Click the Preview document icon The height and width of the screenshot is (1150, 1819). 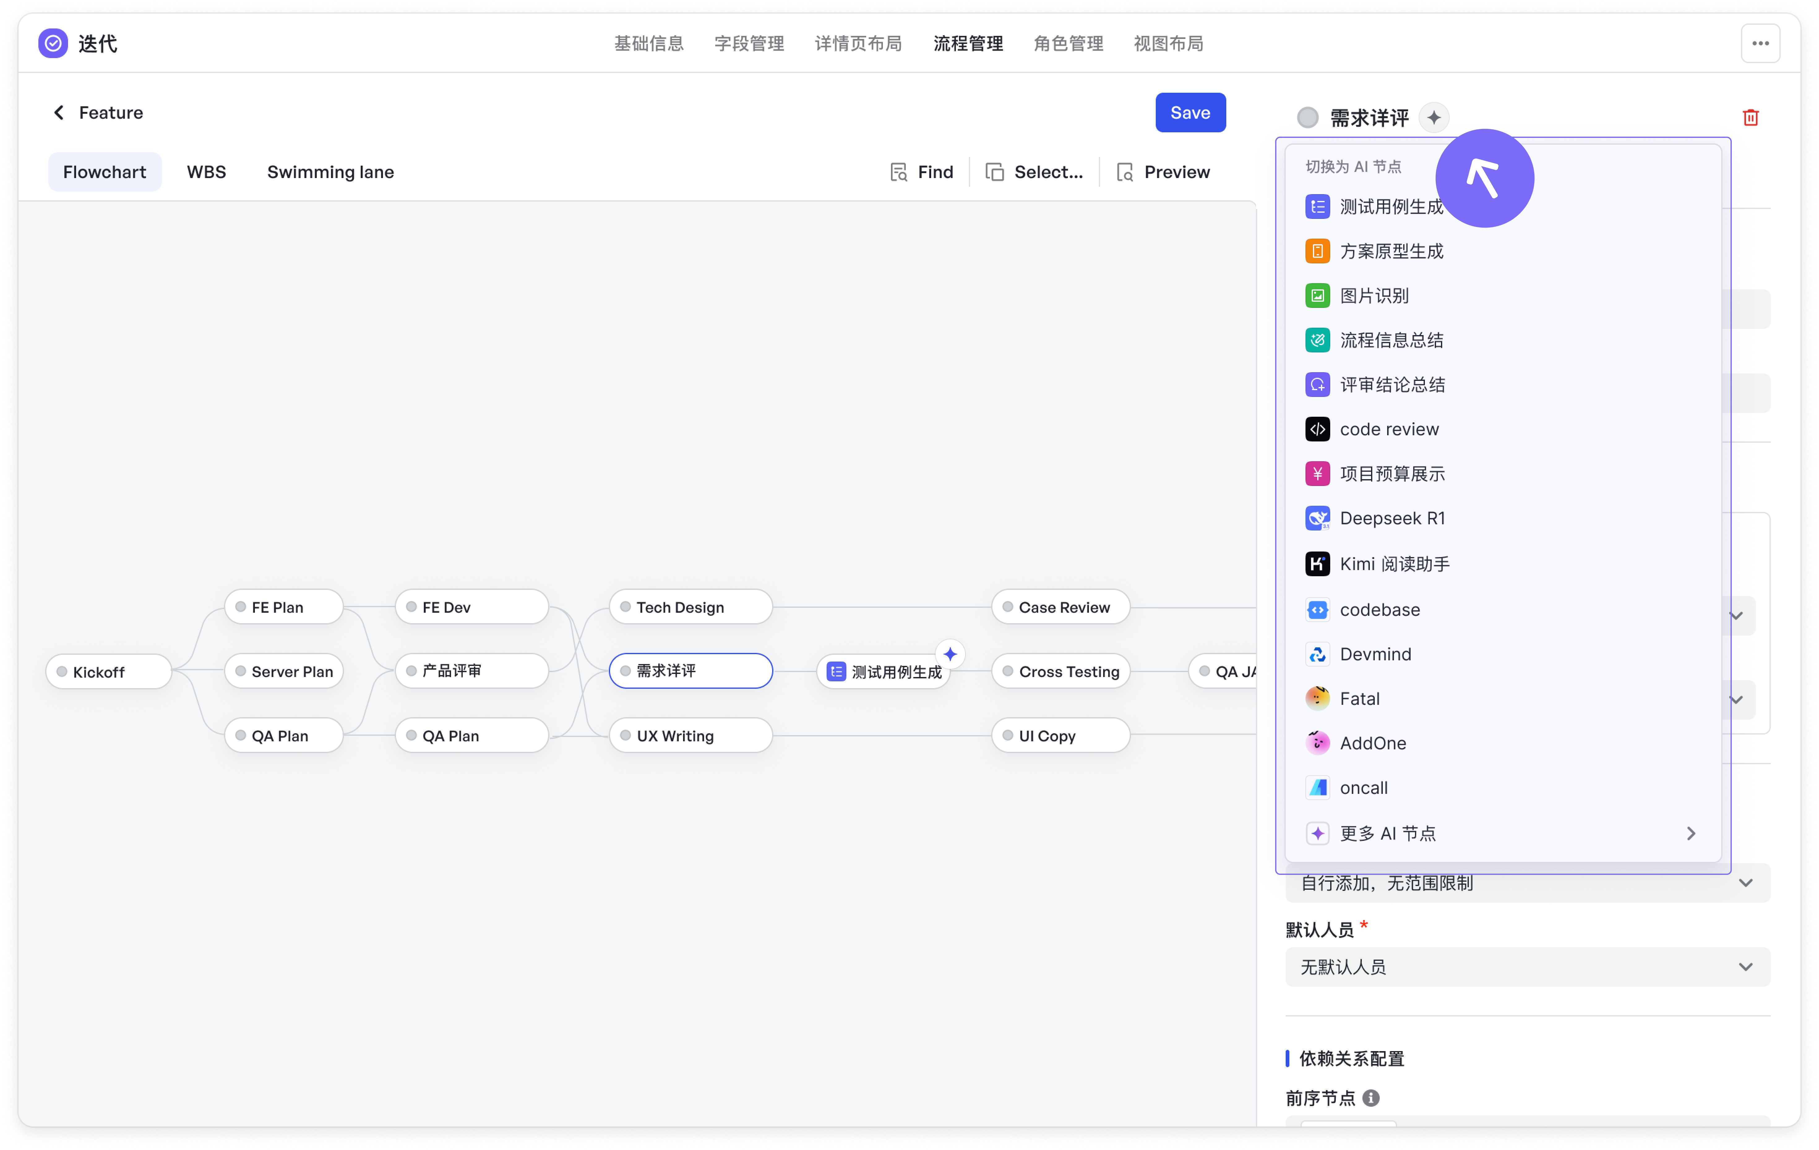[1125, 172]
